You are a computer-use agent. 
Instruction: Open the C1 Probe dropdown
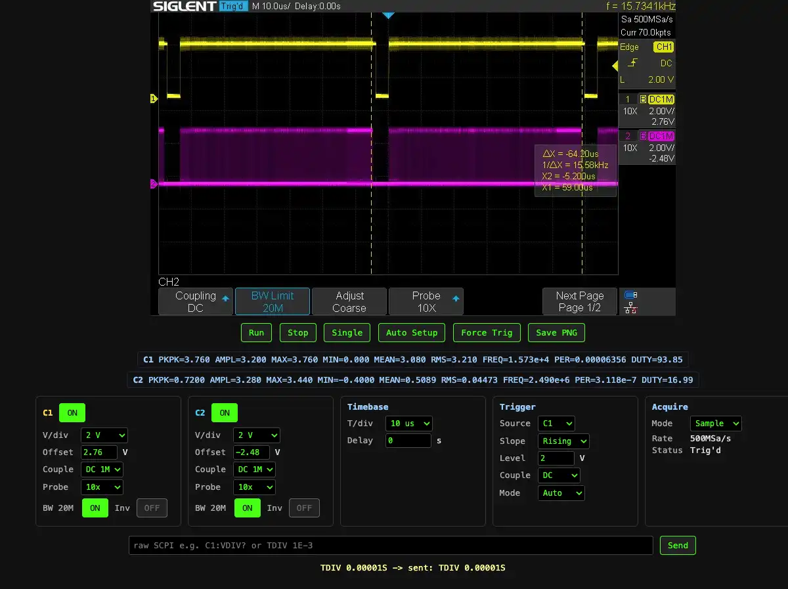102,487
